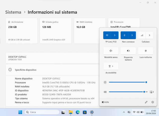159x116 pixels.
Task: Show hidden tray icons chevron
Action: coord(124,112)
